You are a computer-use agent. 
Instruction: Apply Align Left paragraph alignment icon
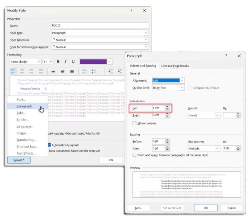(x=13, y=71)
